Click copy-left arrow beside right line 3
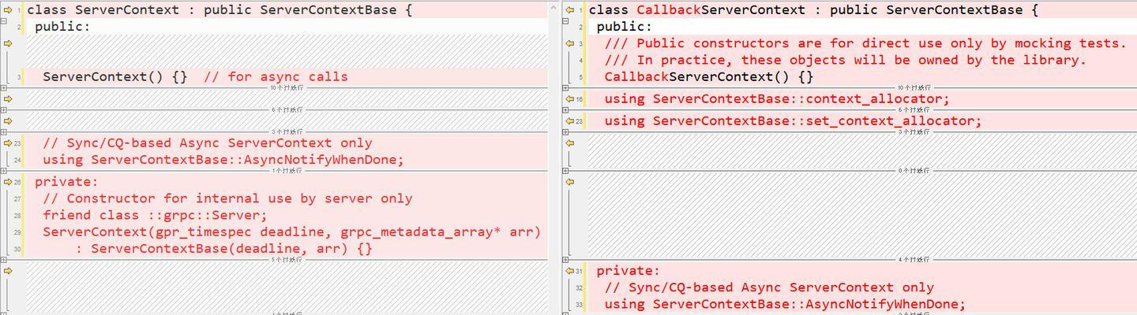This screenshot has height=315, width=1137. pyautogui.click(x=570, y=43)
